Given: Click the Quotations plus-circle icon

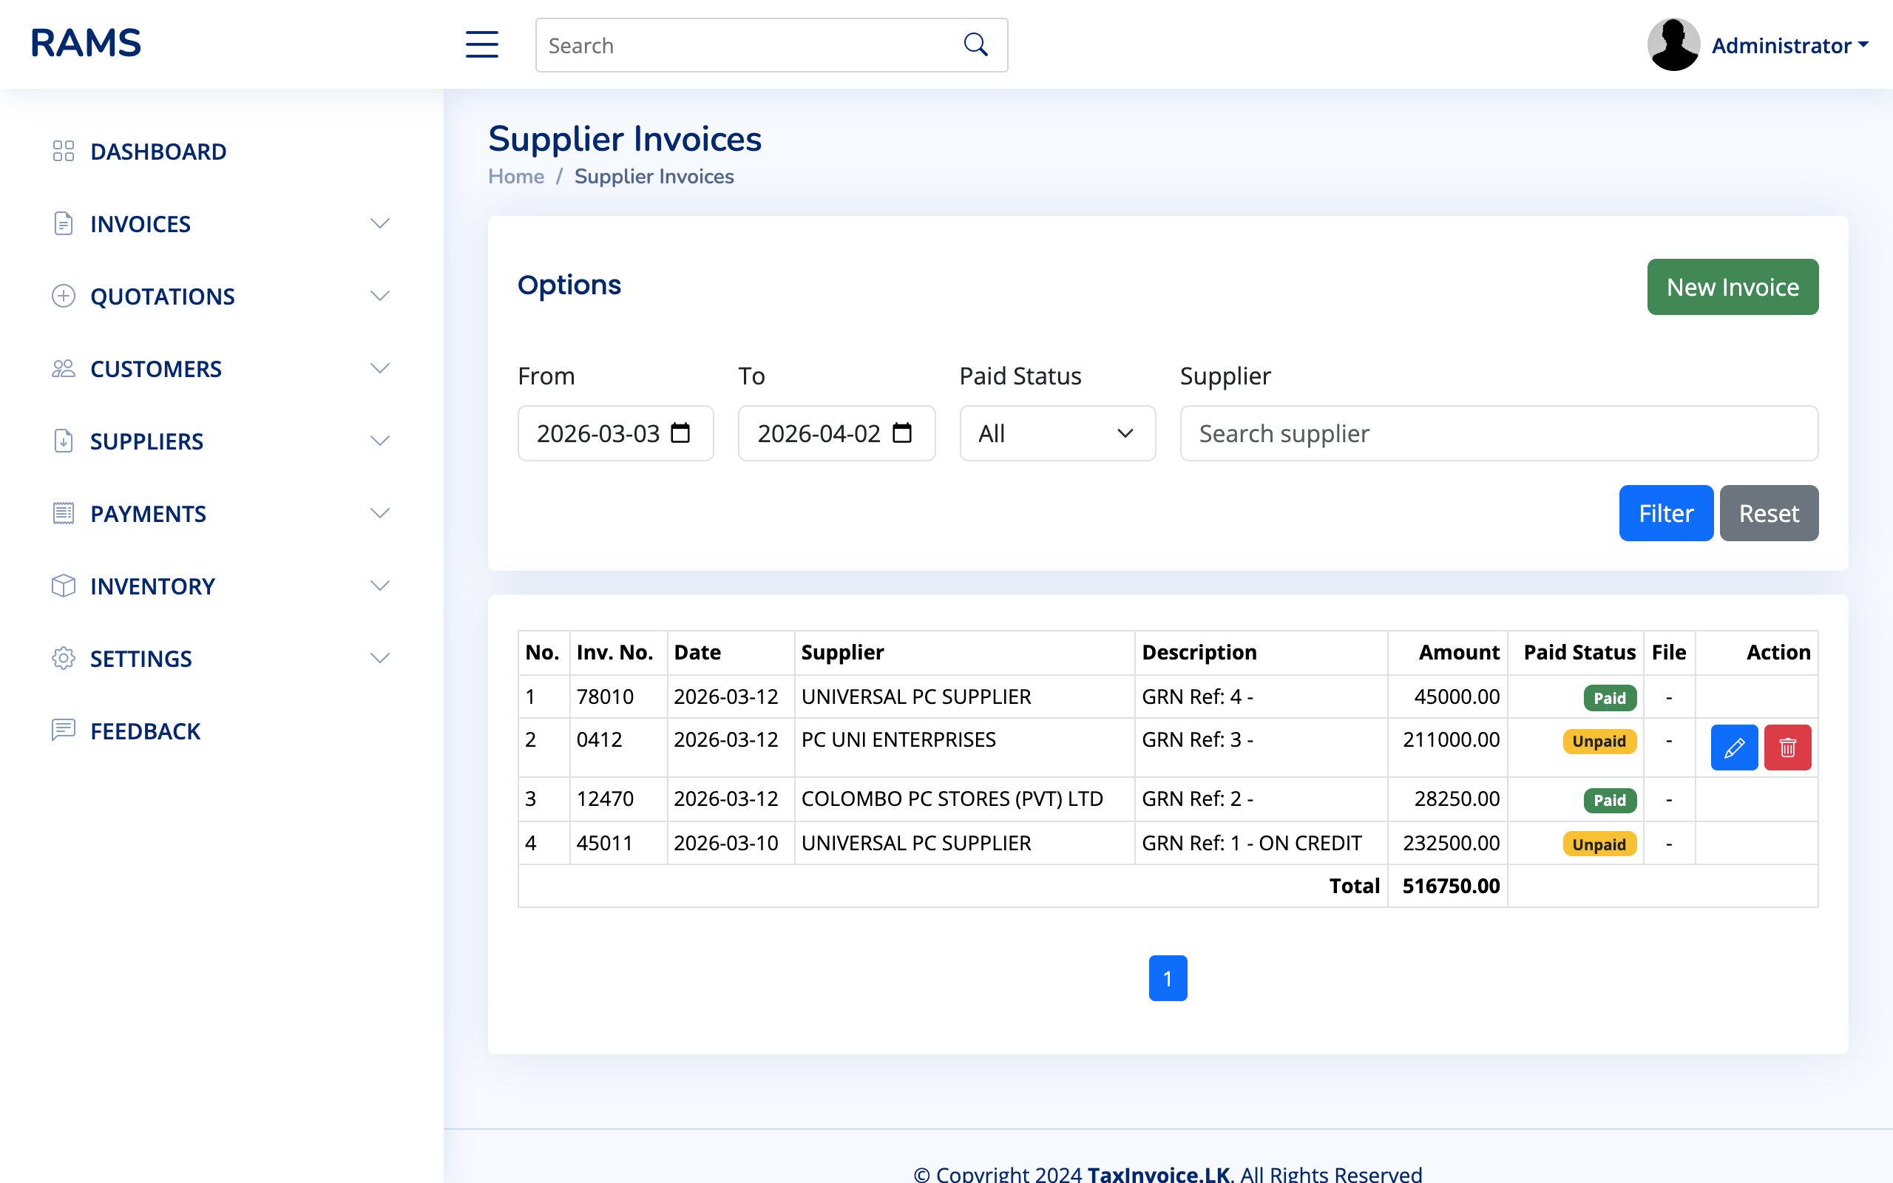Looking at the screenshot, I should (64, 296).
